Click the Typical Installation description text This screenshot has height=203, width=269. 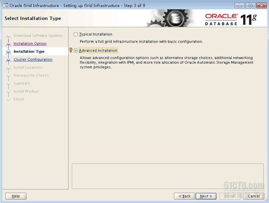[x=141, y=41]
